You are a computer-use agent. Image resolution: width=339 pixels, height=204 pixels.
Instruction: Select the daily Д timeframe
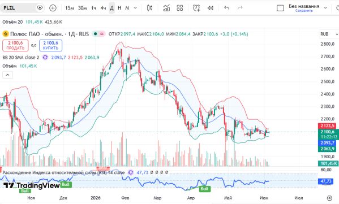112,8
